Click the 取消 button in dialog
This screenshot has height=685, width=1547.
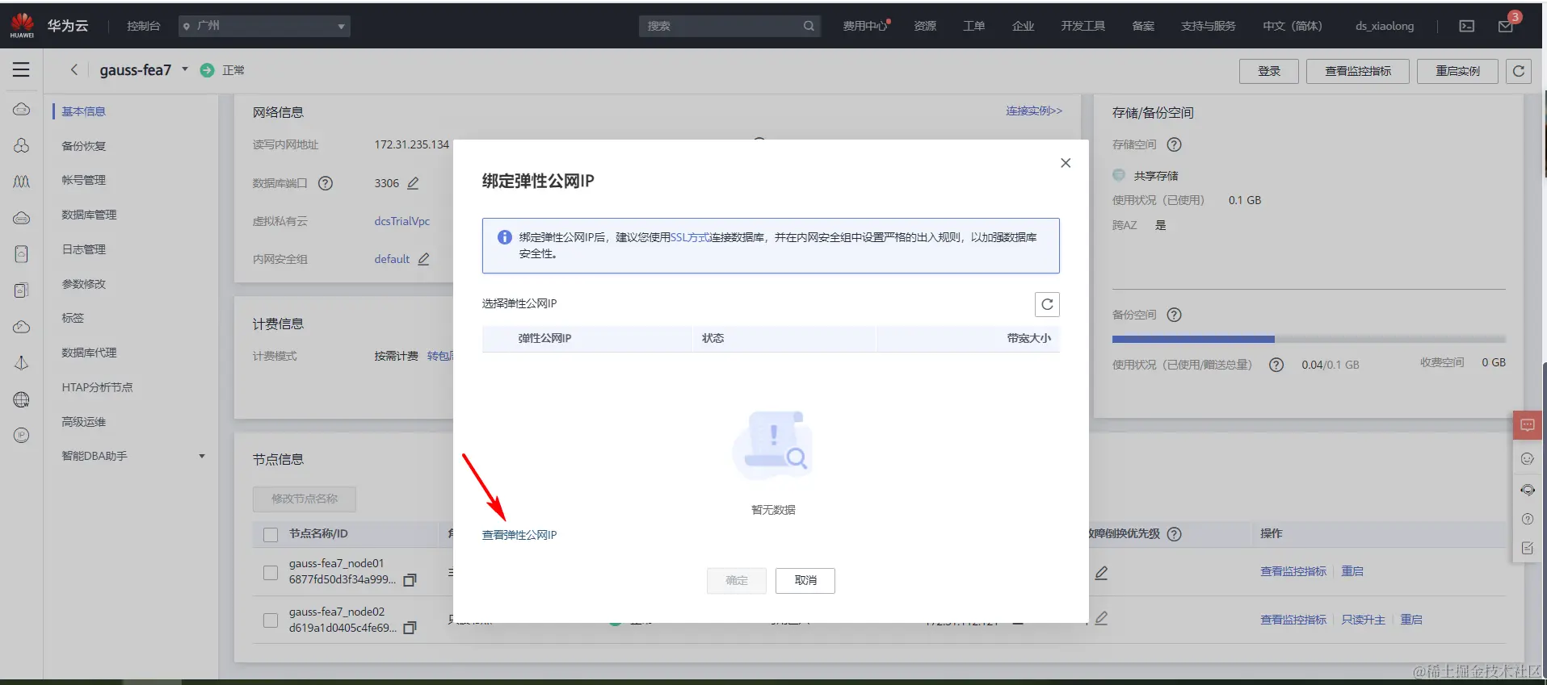point(805,580)
